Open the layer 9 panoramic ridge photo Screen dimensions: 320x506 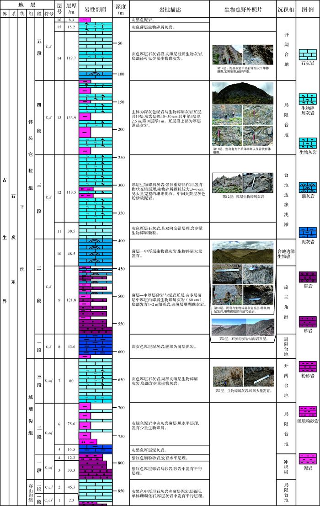tap(243, 327)
